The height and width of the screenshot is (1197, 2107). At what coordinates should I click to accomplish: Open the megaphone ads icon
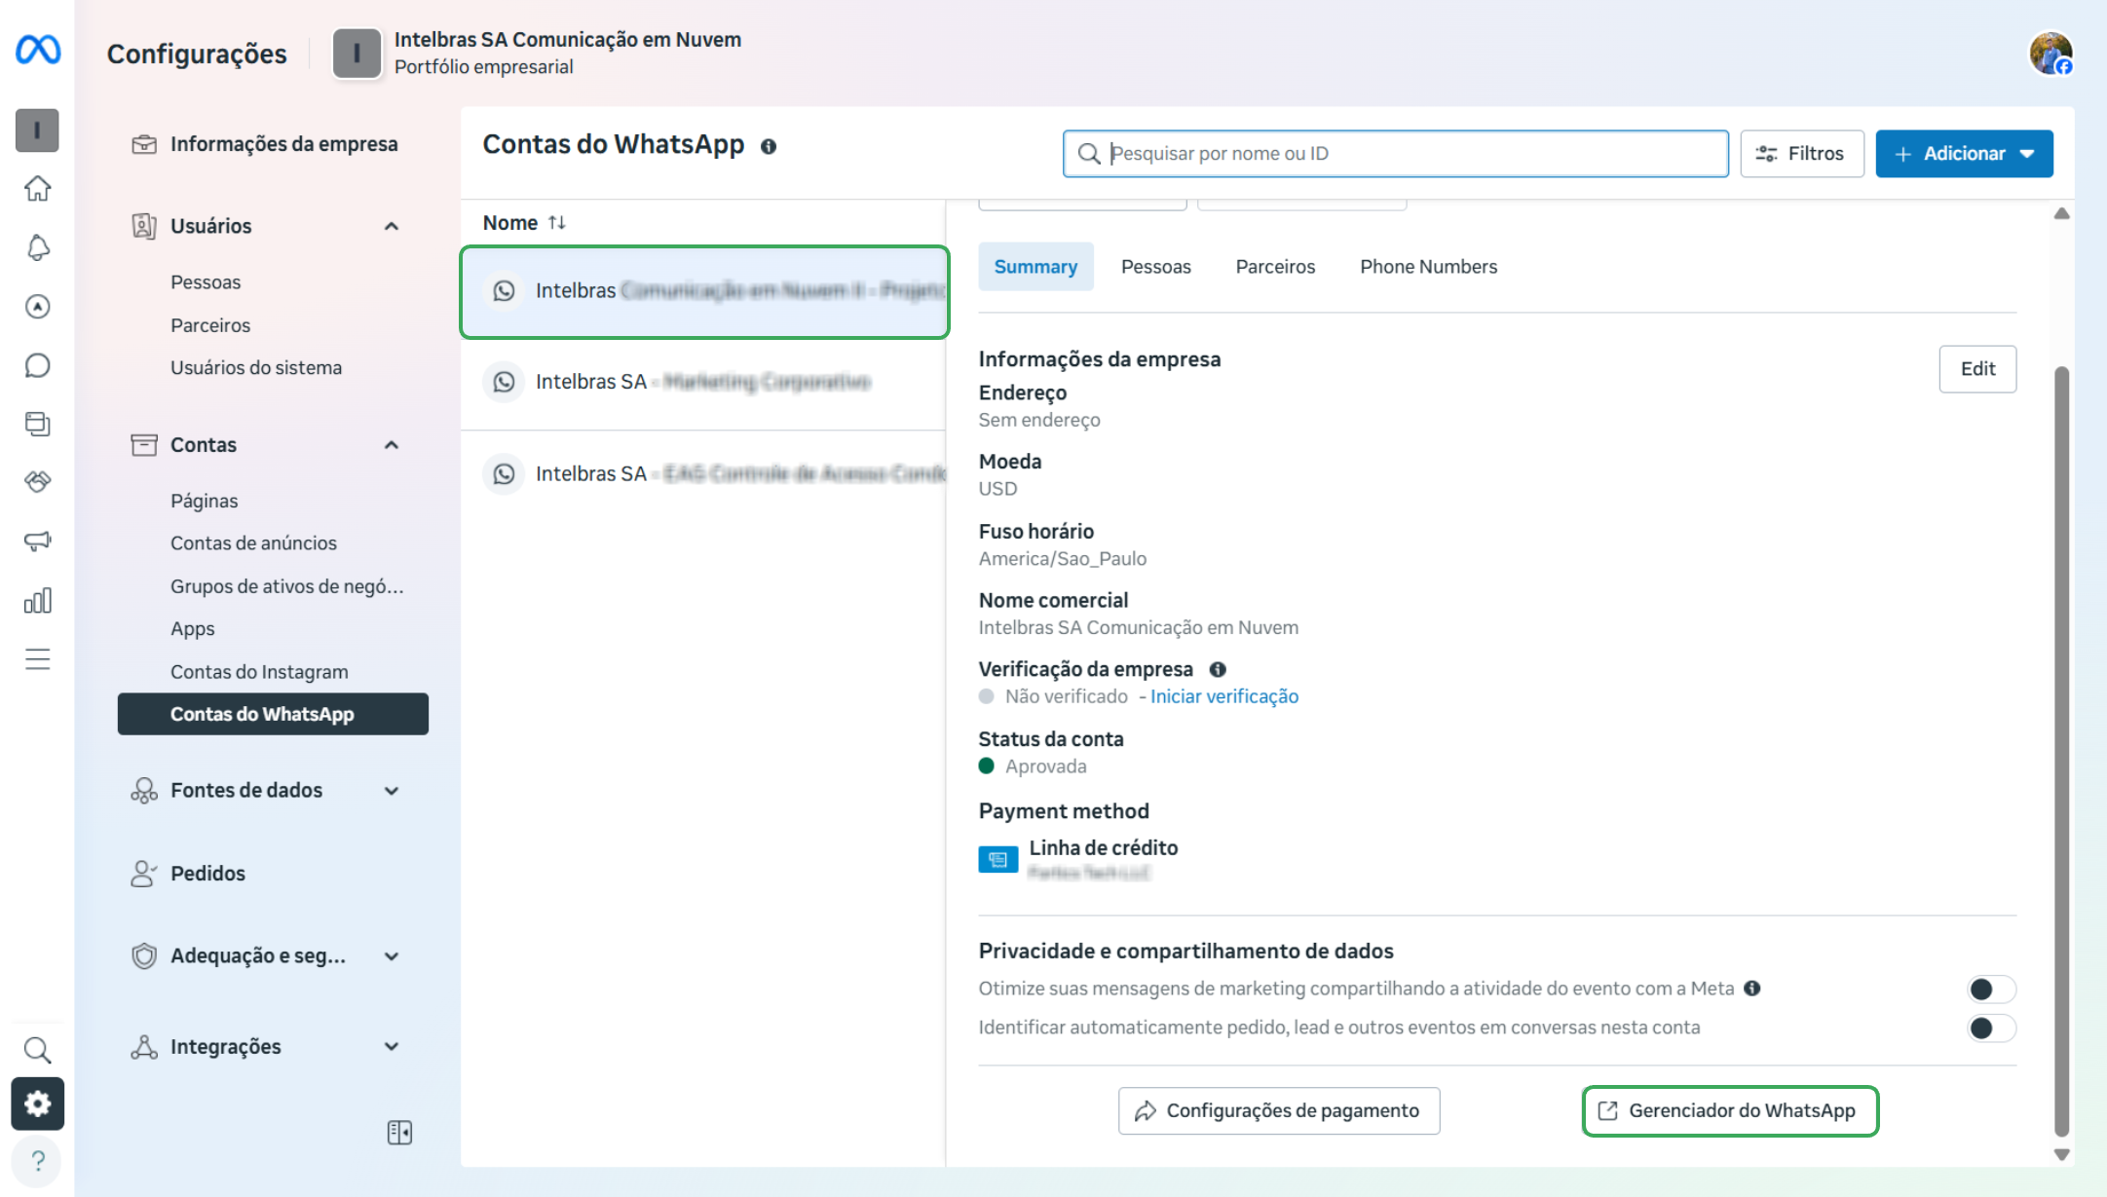coord(37,541)
